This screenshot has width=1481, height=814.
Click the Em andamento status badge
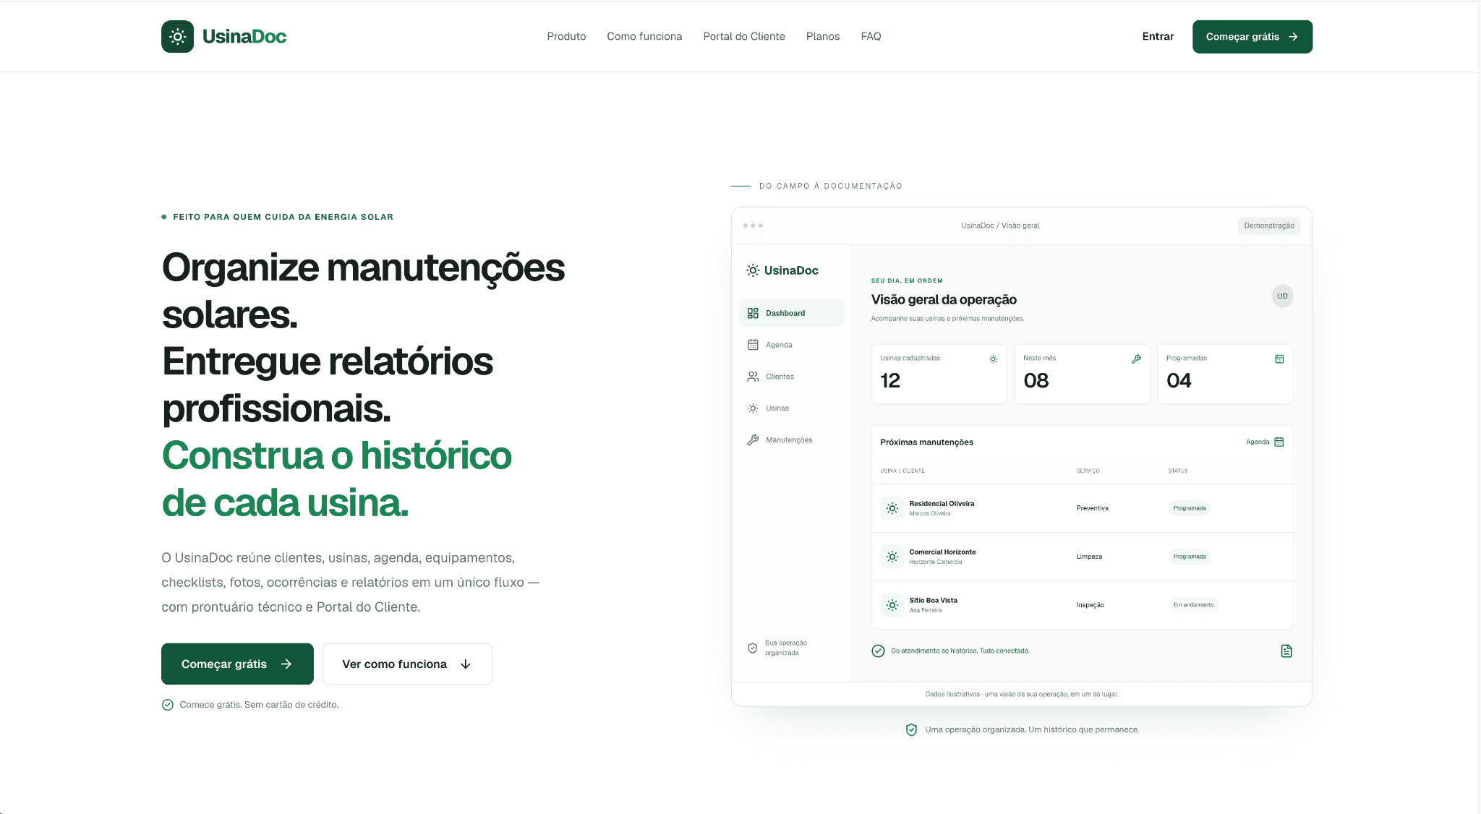(x=1193, y=605)
